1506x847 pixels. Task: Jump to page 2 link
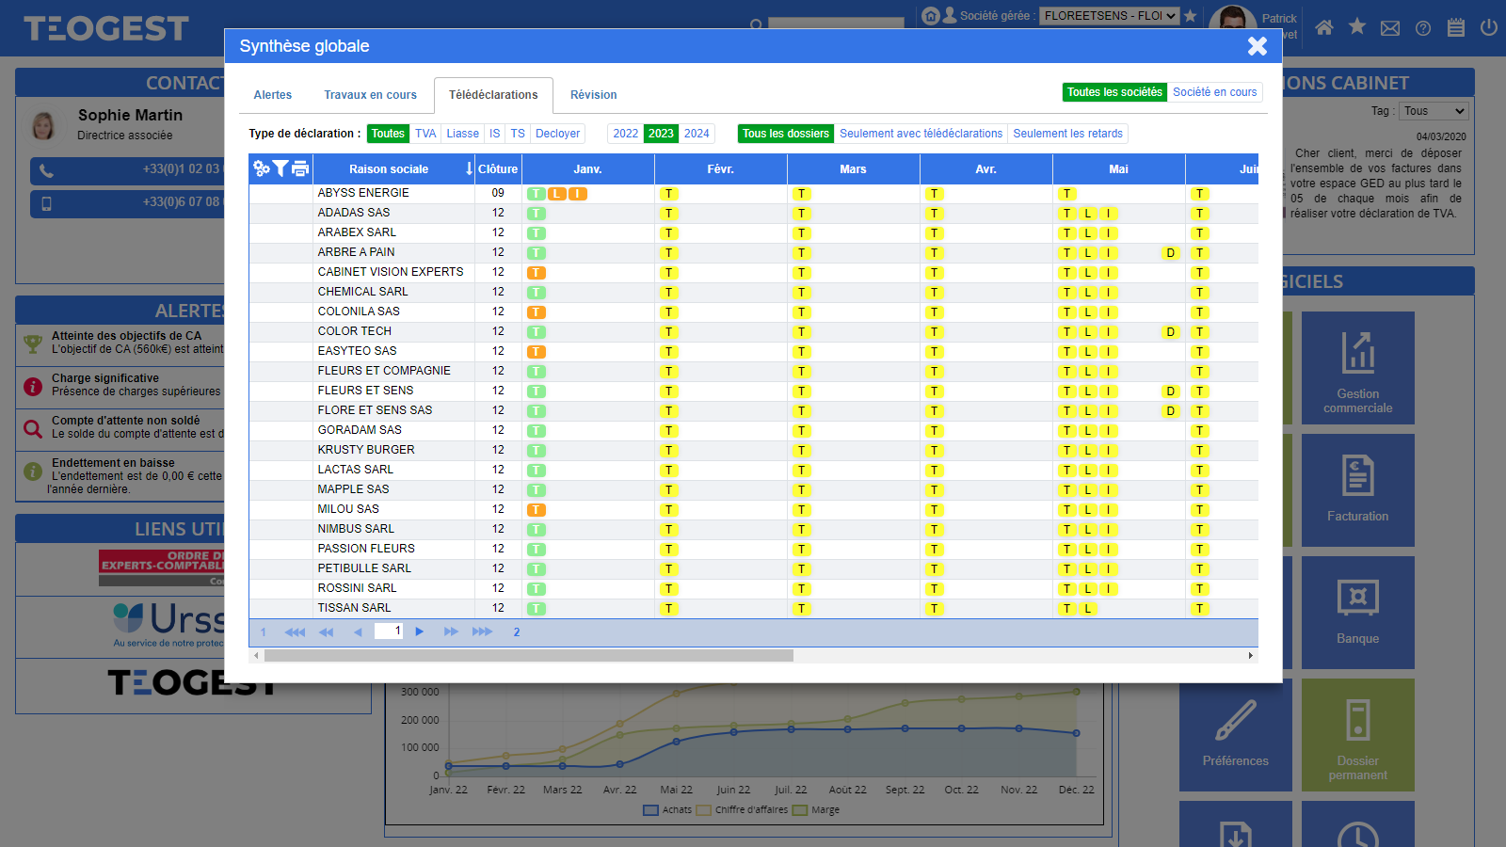click(517, 632)
